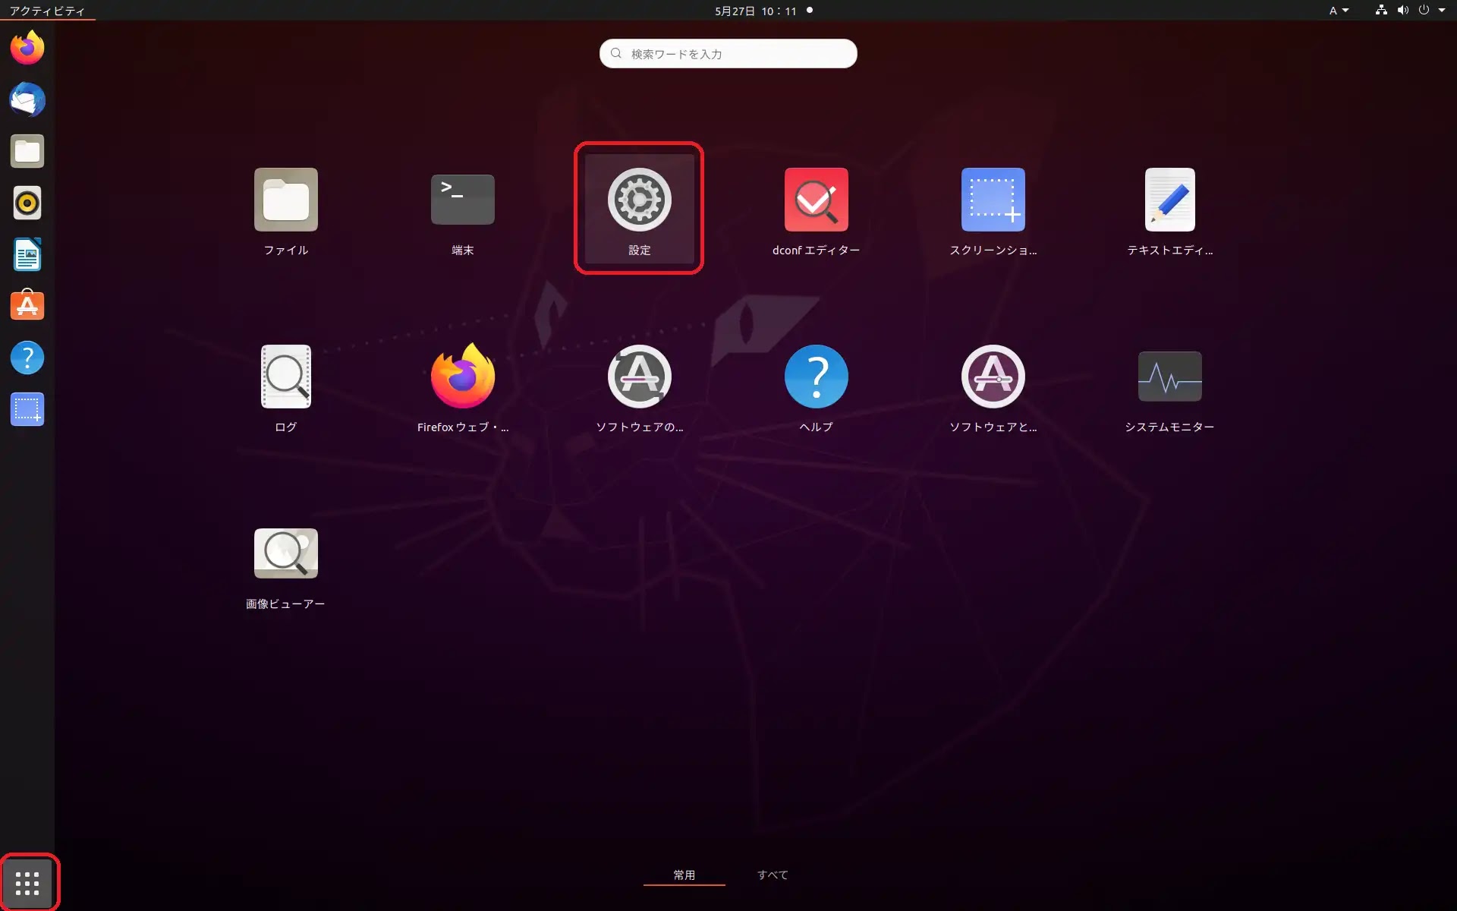Open システムモニター application

[1169, 377]
